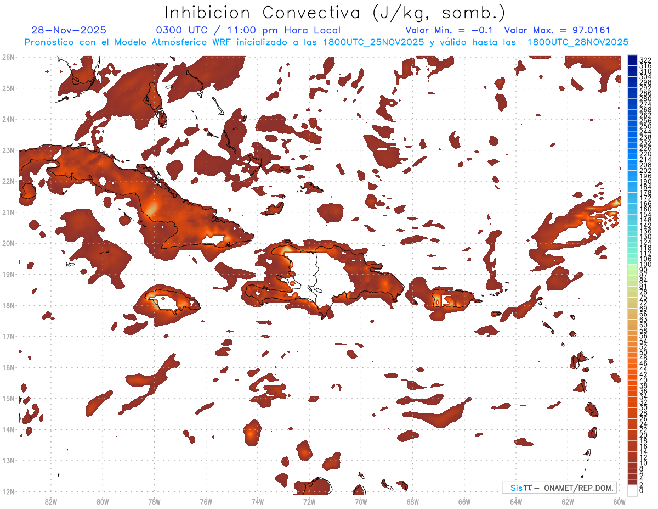The width and height of the screenshot is (658, 509).
Task: Click the '62W' longitude label
Action: 568,501
